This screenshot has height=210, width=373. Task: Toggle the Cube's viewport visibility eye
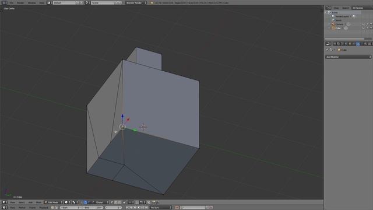pyautogui.click(x=363, y=28)
